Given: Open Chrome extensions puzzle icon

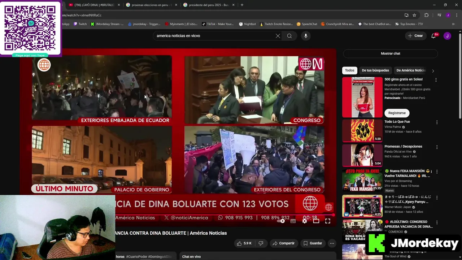Looking at the screenshot, I should pyautogui.click(x=426, y=15).
